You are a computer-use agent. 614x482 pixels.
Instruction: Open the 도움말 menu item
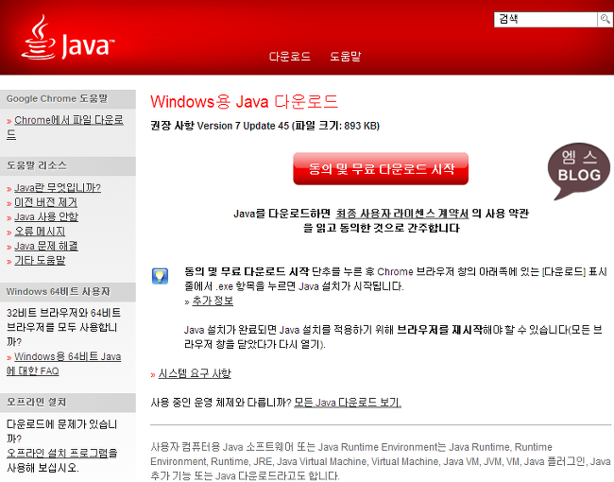point(345,57)
